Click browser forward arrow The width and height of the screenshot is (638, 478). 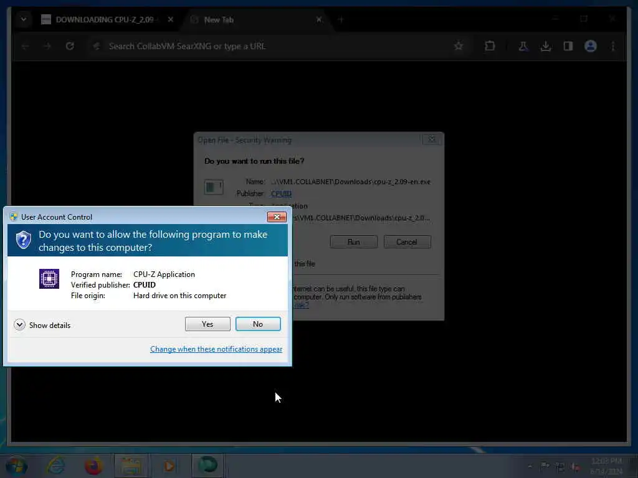[x=47, y=46]
